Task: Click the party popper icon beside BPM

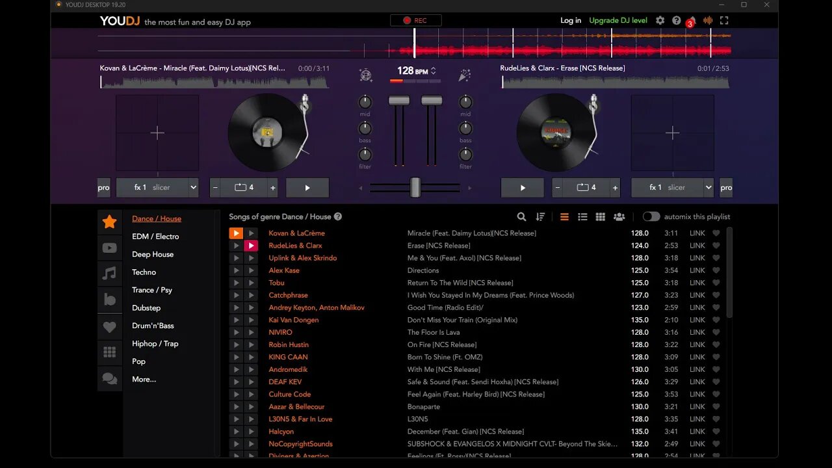Action: 465,75
